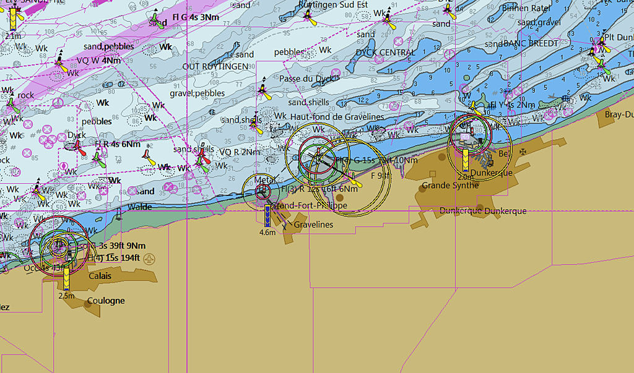Select the red light circle under the Metal label
Viewport: 634px width, 373px height.
263,192
